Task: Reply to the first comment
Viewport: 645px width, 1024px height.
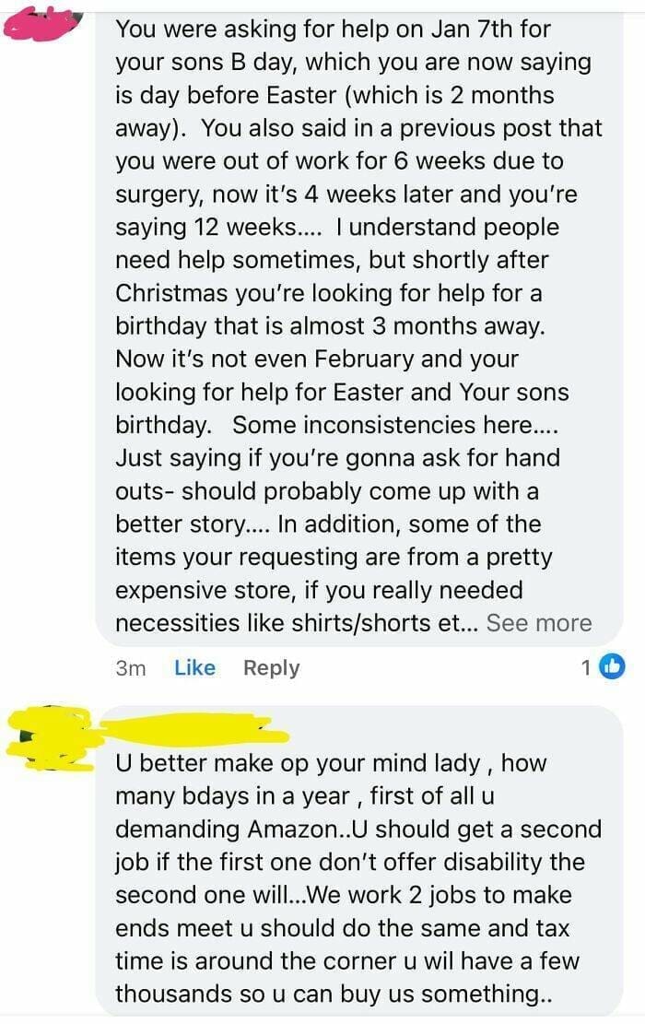Action: (271, 667)
